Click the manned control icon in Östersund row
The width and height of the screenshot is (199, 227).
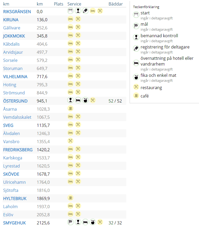70,100
